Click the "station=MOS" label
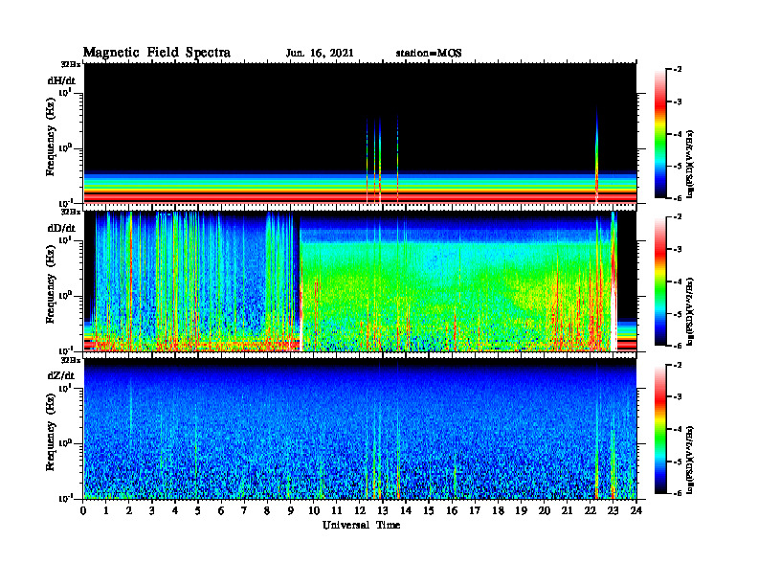Viewport: 758px width, 586px height. point(429,54)
